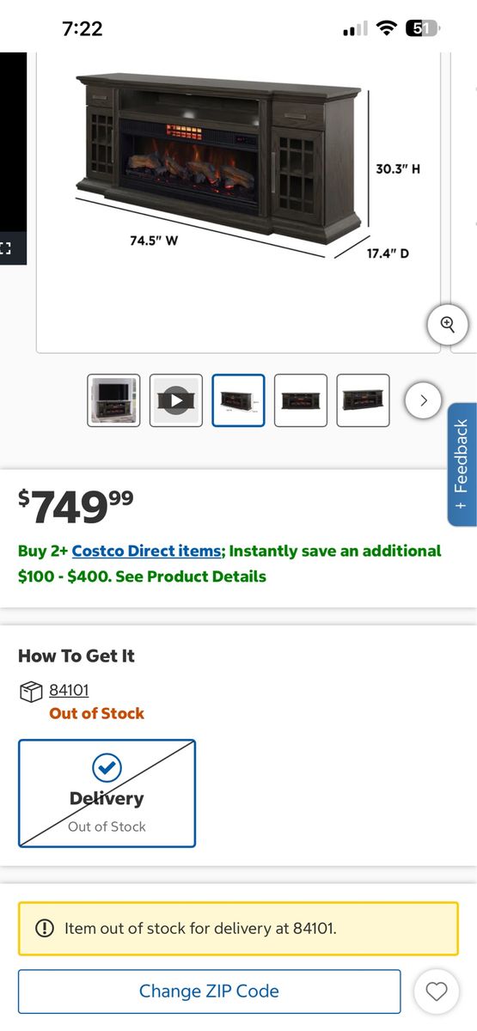Tap the fullscreen expand icon on left image
The image size is (477, 1031).
click(x=6, y=248)
